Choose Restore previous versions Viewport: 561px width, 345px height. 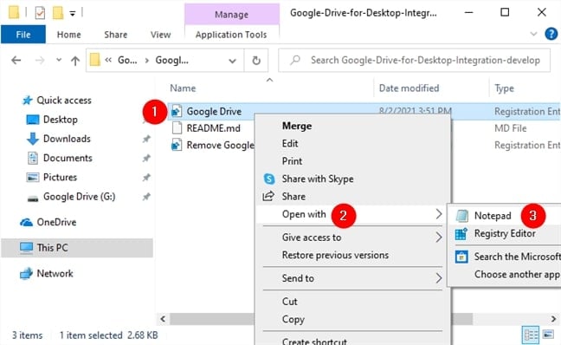pyautogui.click(x=335, y=255)
